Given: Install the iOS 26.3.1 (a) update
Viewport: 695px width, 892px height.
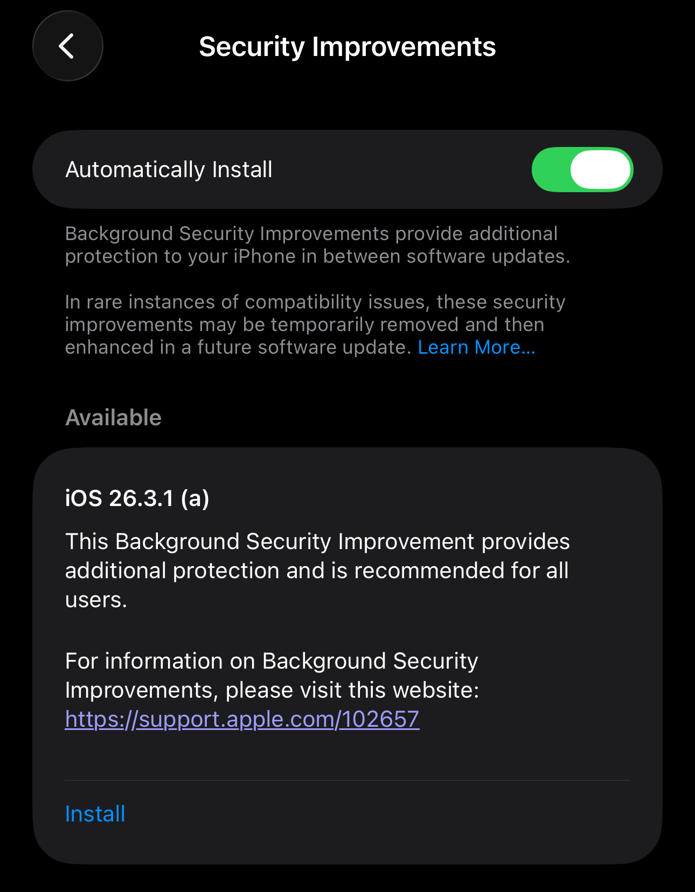Looking at the screenshot, I should [95, 814].
